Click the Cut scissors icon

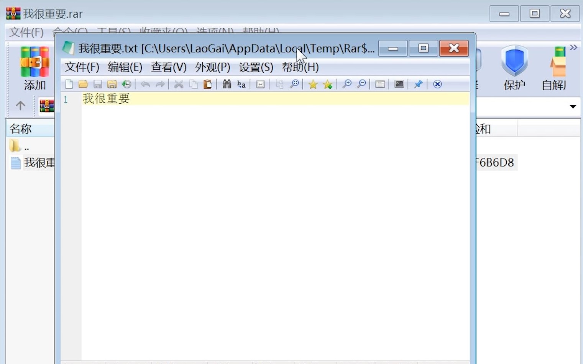tap(179, 84)
